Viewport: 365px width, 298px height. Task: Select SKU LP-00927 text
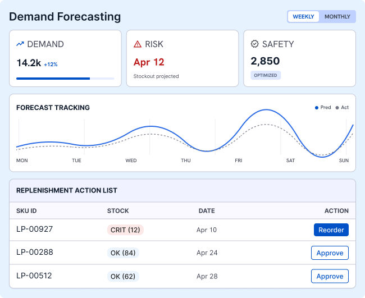34,229
